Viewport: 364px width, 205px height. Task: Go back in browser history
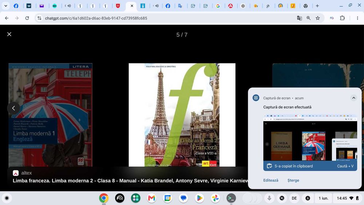[x=7, y=18]
